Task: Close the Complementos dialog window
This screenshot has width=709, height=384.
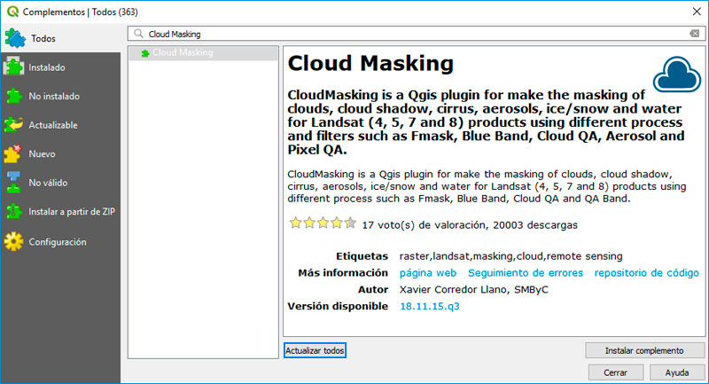Action: point(697,12)
